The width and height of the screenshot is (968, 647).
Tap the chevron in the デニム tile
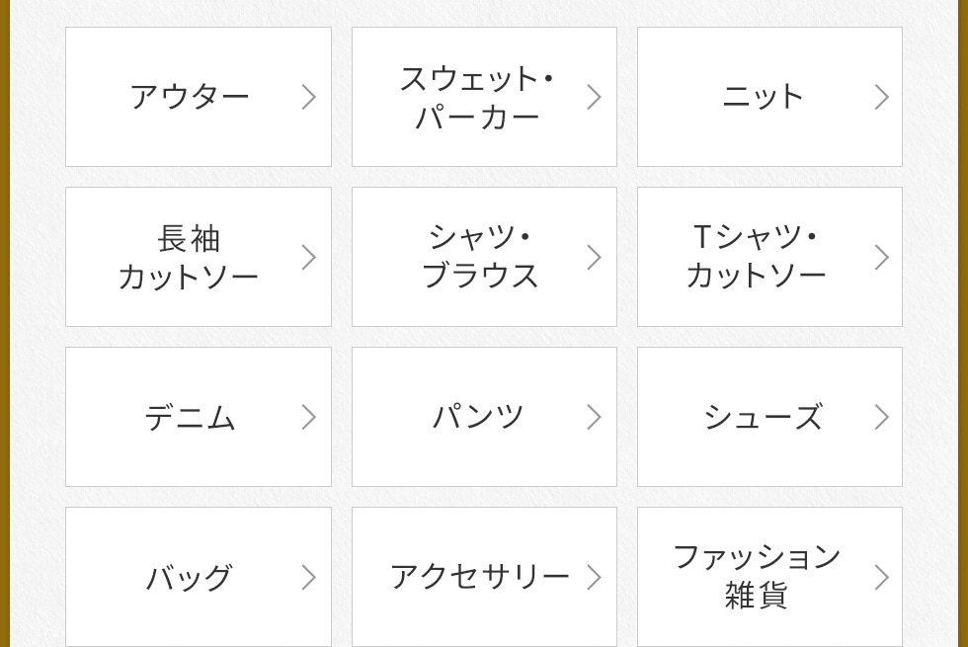[309, 417]
